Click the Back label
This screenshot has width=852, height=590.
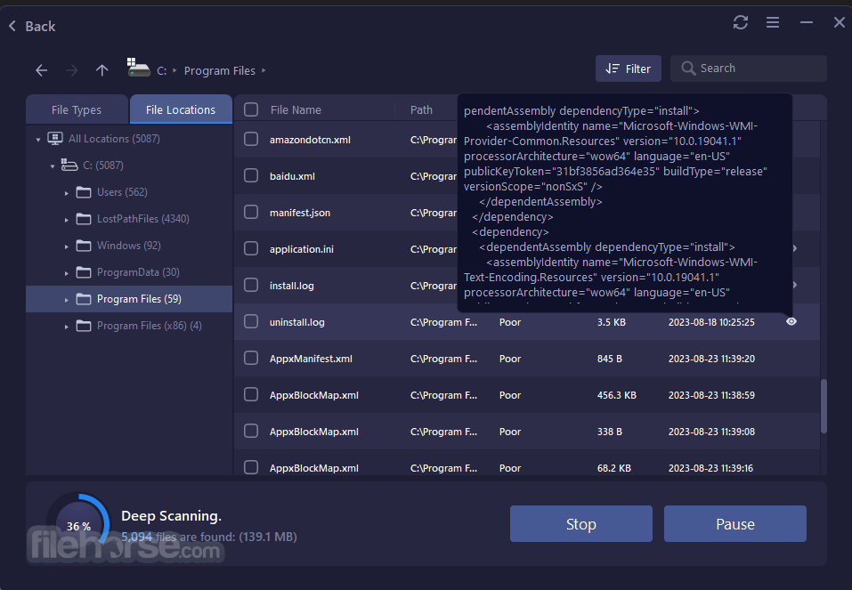pyautogui.click(x=40, y=26)
